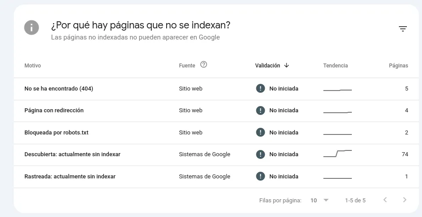The width and height of the screenshot is (422, 217).
Task: Click No iniciada in the Rastreada row
Action: point(284,177)
